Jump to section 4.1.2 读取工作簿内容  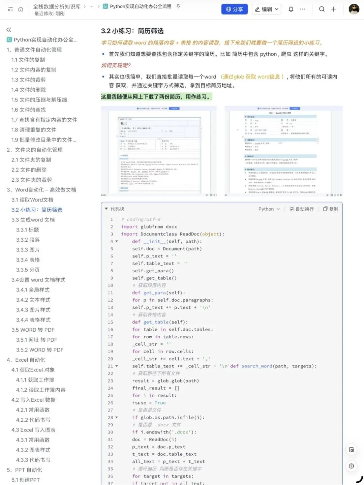point(41,390)
